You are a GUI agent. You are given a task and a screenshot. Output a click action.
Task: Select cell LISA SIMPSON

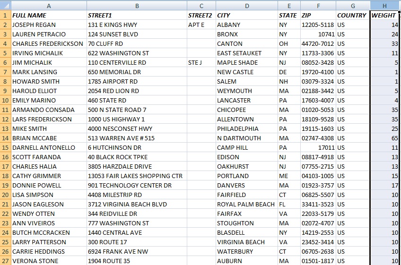[49, 195]
